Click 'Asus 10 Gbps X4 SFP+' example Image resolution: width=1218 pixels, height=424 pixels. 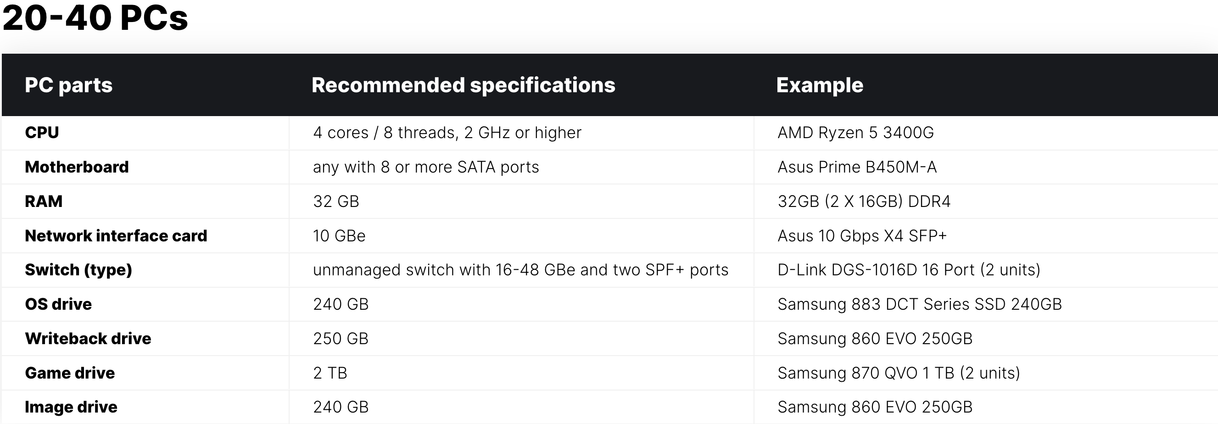click(862, 235)
